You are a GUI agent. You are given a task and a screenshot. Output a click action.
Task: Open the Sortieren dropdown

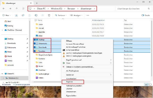61,15
